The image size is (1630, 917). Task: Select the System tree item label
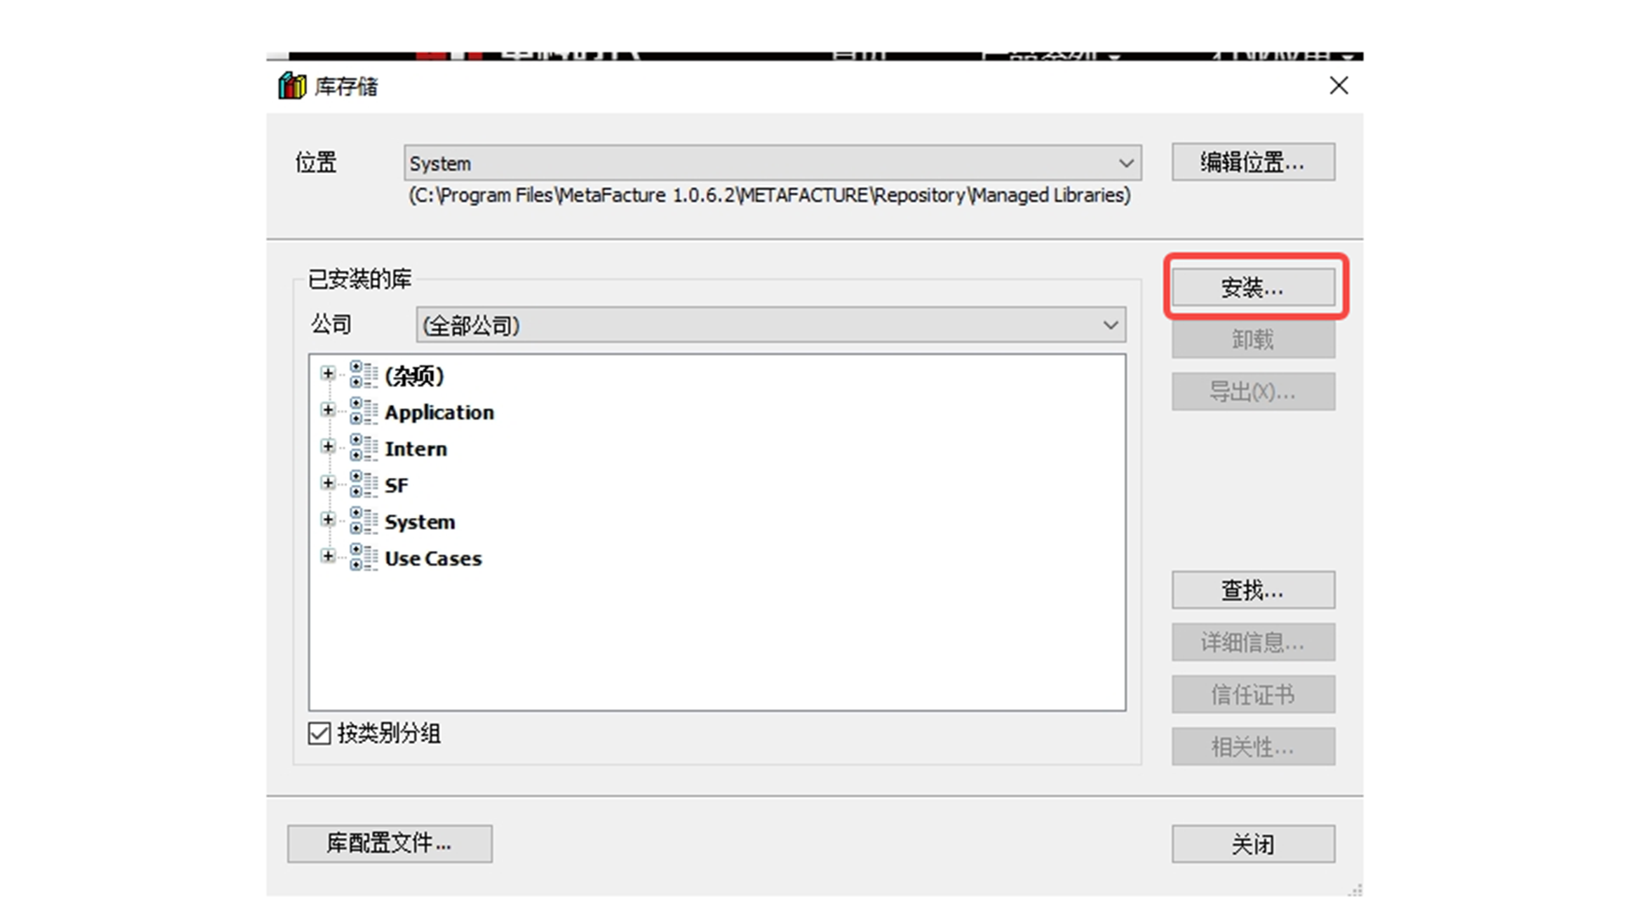[x=419, y=521]
